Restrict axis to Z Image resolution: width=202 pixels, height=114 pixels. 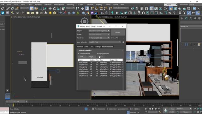189,13
